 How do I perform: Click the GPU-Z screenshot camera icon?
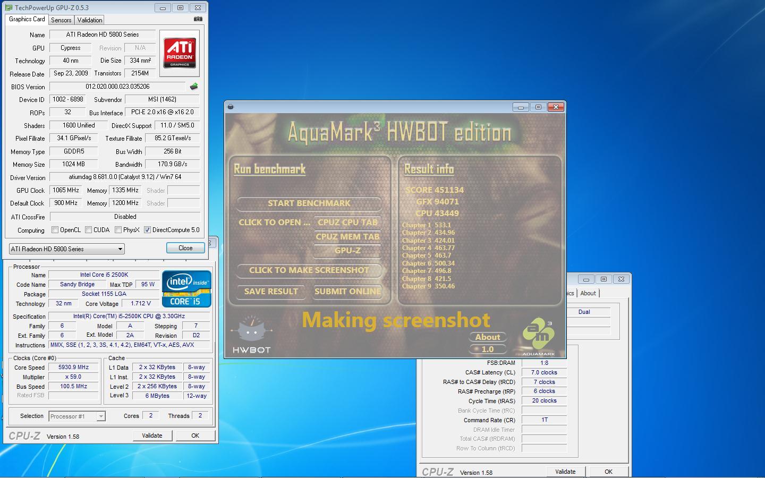point(198,19)
